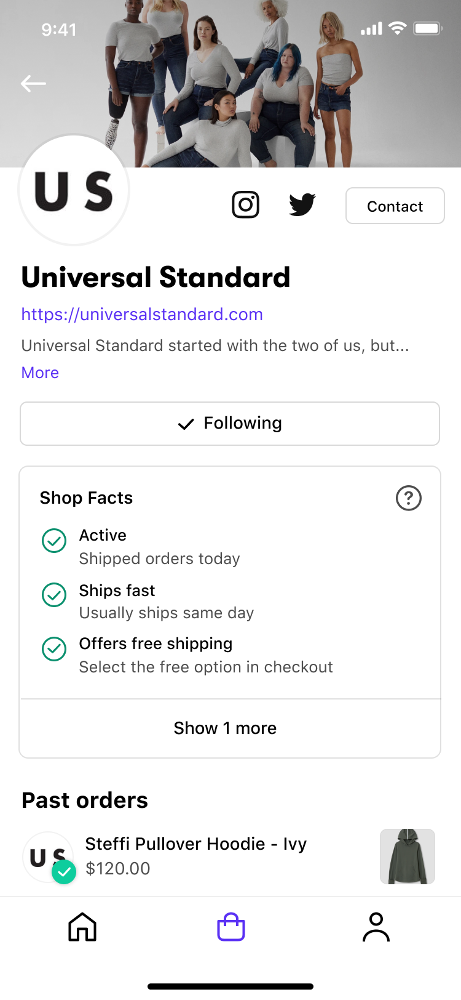Open the shop's Twitter profile
Viewport: 461px width, 1000px height.
coord(302,204)
